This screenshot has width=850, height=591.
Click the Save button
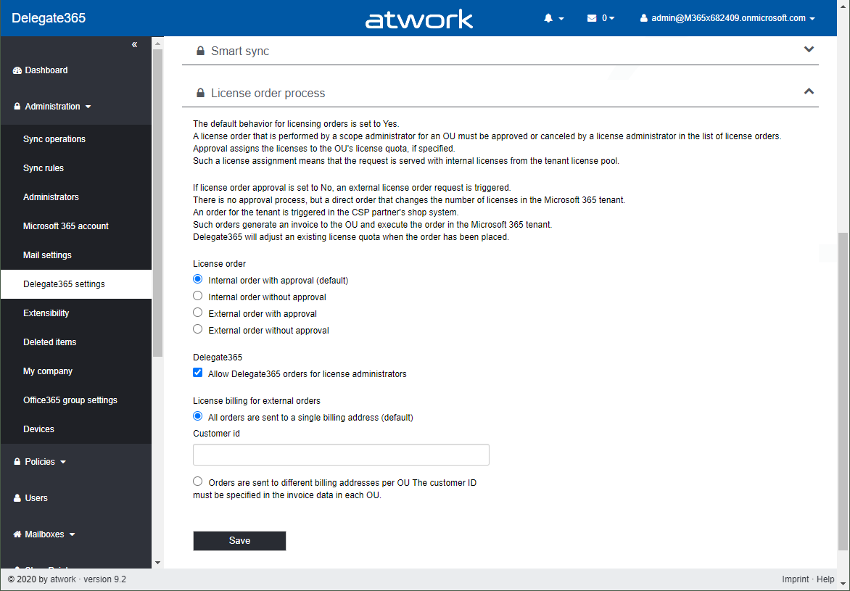(x=239, y=540)
